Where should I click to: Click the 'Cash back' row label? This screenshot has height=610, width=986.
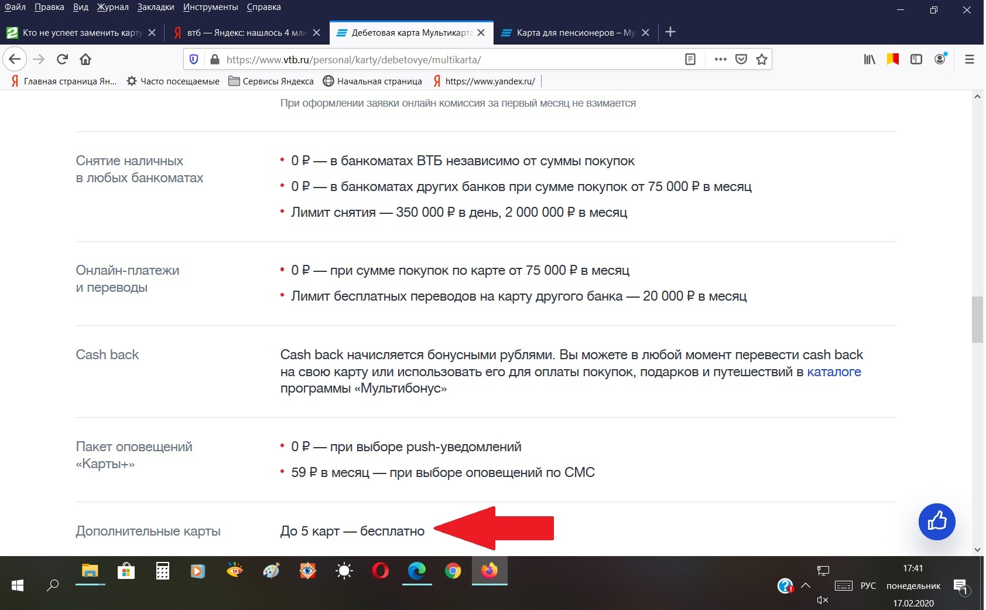107,355
